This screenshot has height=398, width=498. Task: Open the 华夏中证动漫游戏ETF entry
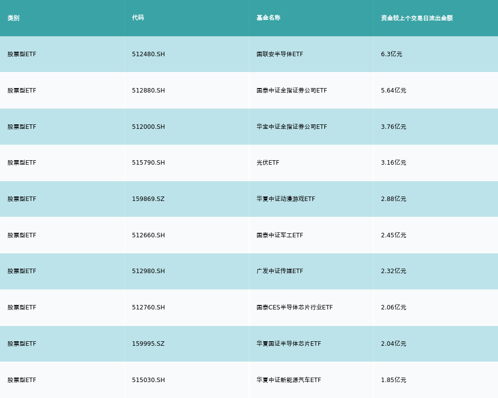click(x=286, y=199)
